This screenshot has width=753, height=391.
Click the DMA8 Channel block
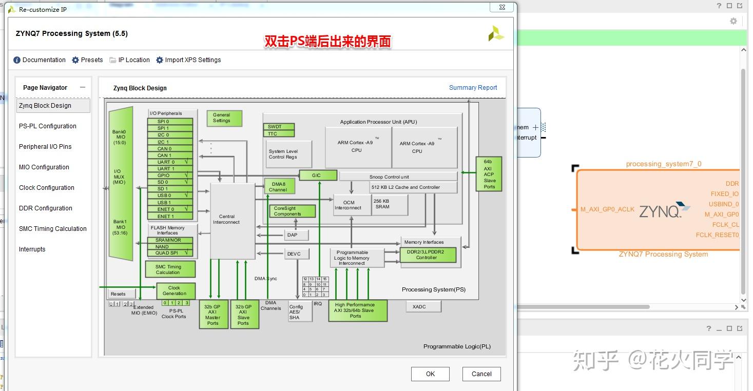click(x=279, y=187)
